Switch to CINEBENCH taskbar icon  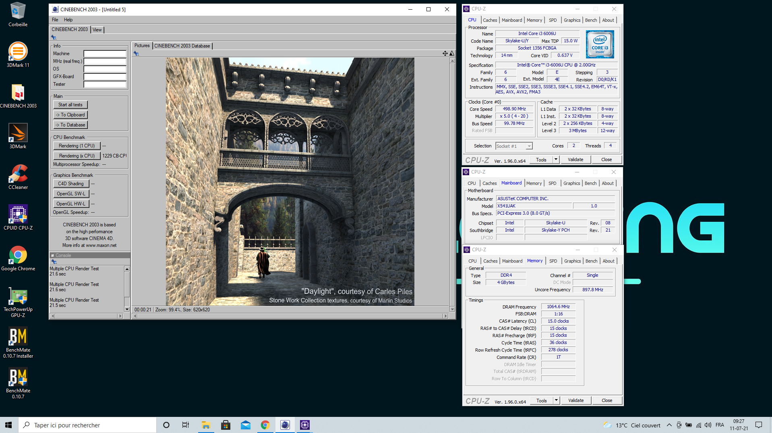pyautogui.click(x=285, y=425)
